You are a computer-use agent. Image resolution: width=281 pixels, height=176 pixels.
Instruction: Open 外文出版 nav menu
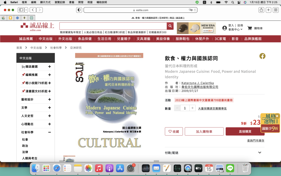65,39
